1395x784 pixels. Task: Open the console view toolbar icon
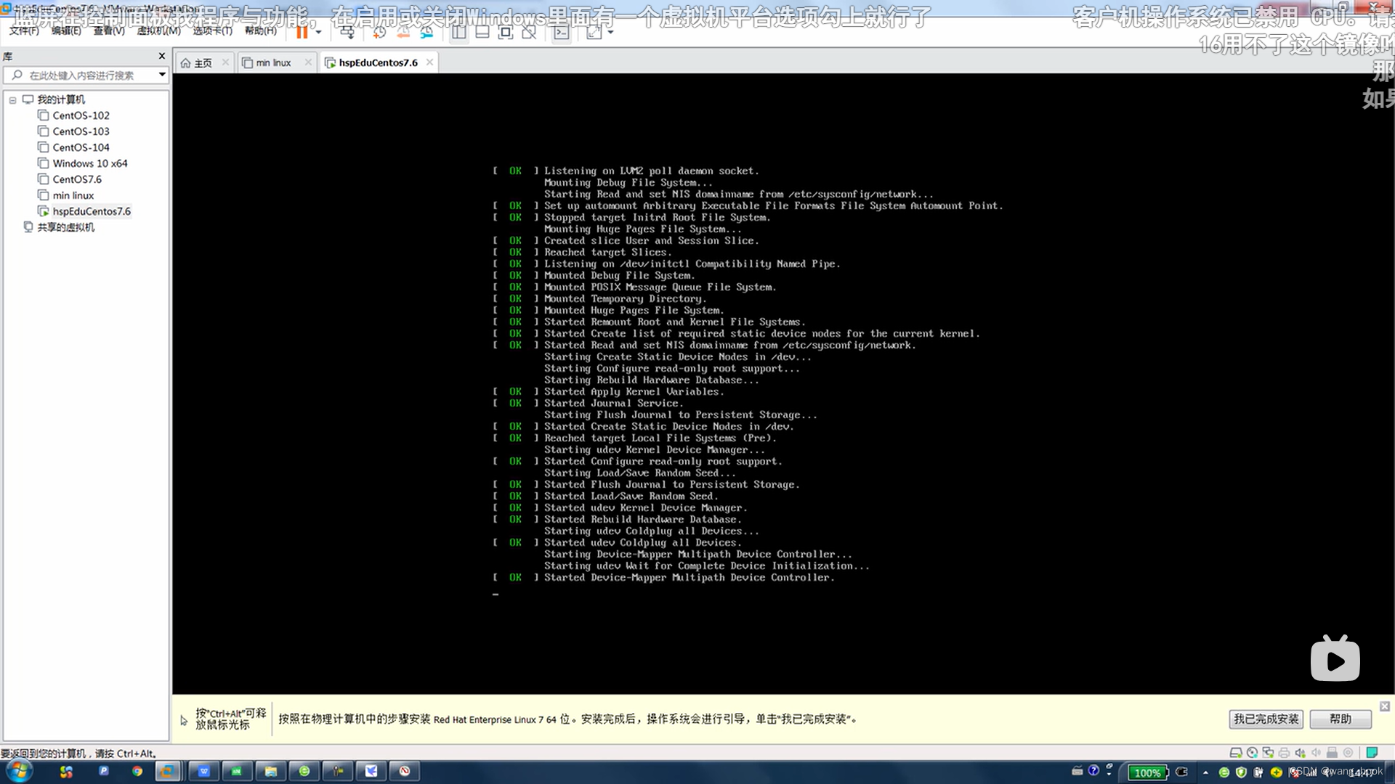pyautogui.click(x=561, y=32)
